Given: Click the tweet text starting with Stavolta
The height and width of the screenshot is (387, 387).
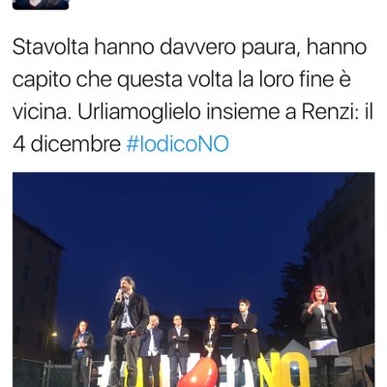Looking at the screenshot, I should [x=193, y=96].
